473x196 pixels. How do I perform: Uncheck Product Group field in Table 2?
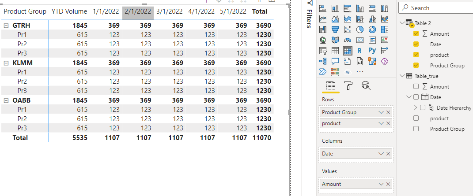pyautogui.click(x=416, y=65)
